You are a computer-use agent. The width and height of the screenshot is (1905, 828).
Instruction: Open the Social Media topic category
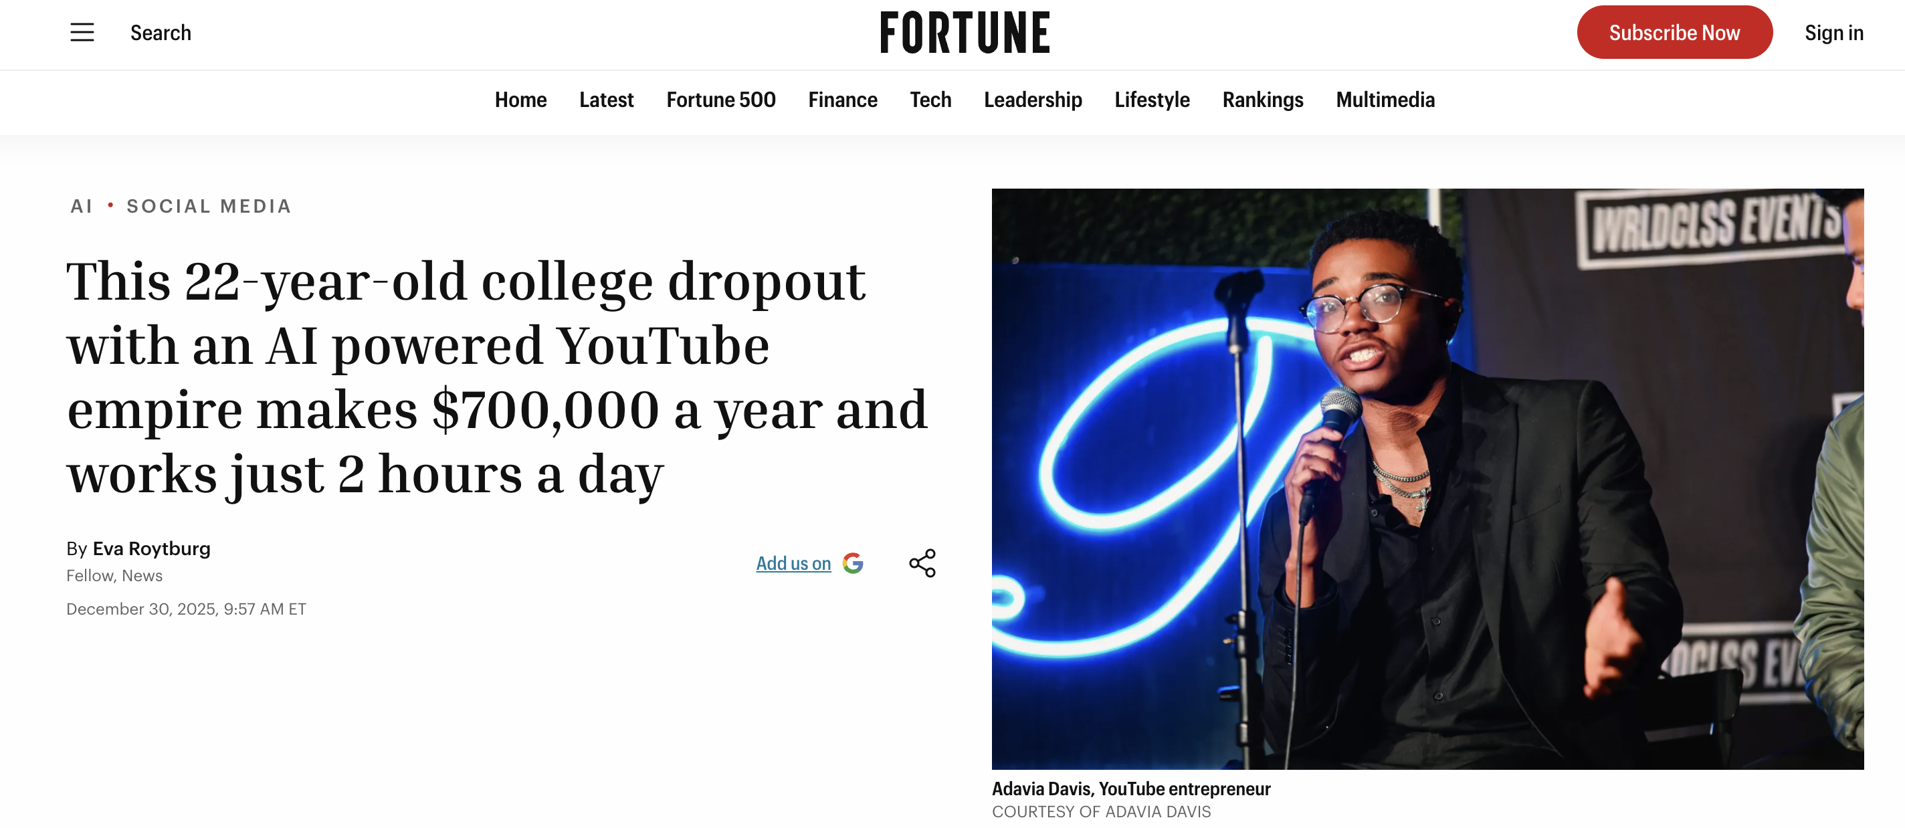[208, 205]
